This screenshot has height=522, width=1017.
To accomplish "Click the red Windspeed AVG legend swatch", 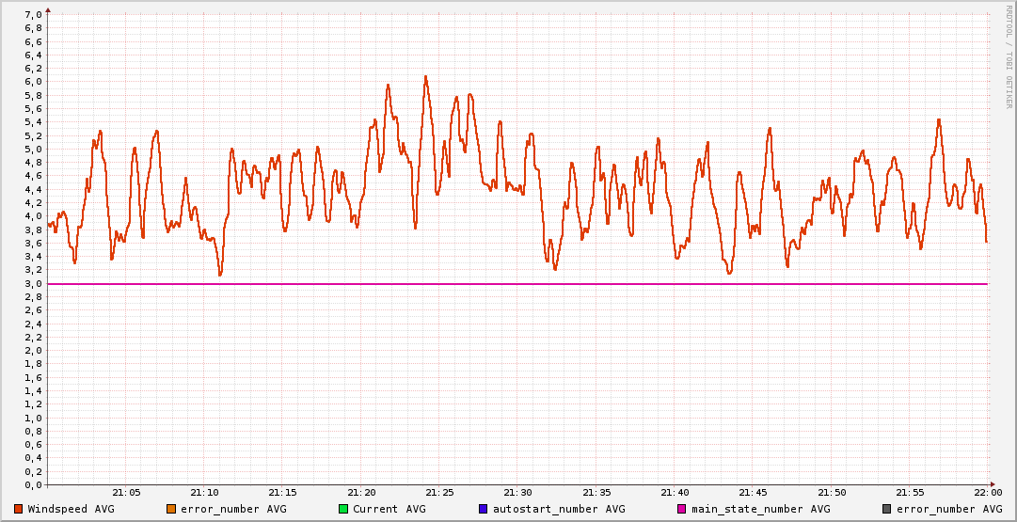I will [18, 509].
